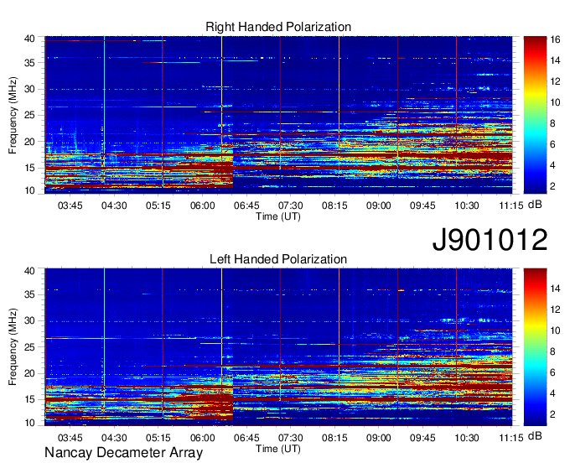Click 10:30 time tick of right-handed plot
The image size is (570, 463).
[467, 205]
